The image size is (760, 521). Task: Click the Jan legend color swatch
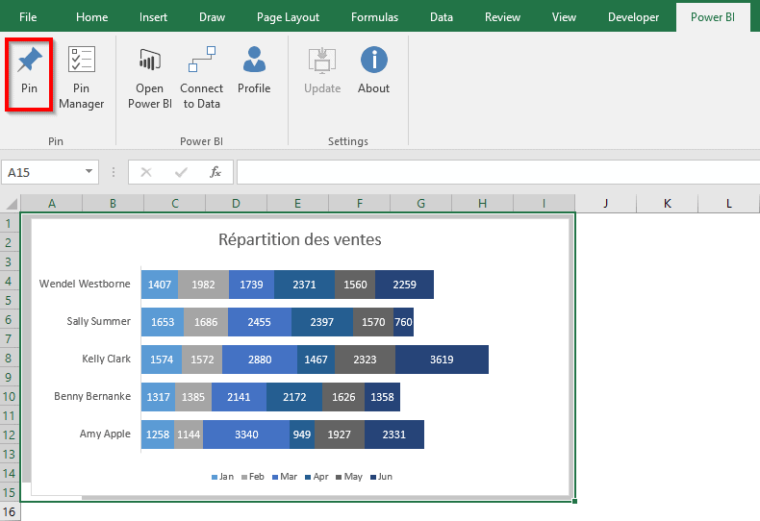[215, 477]
